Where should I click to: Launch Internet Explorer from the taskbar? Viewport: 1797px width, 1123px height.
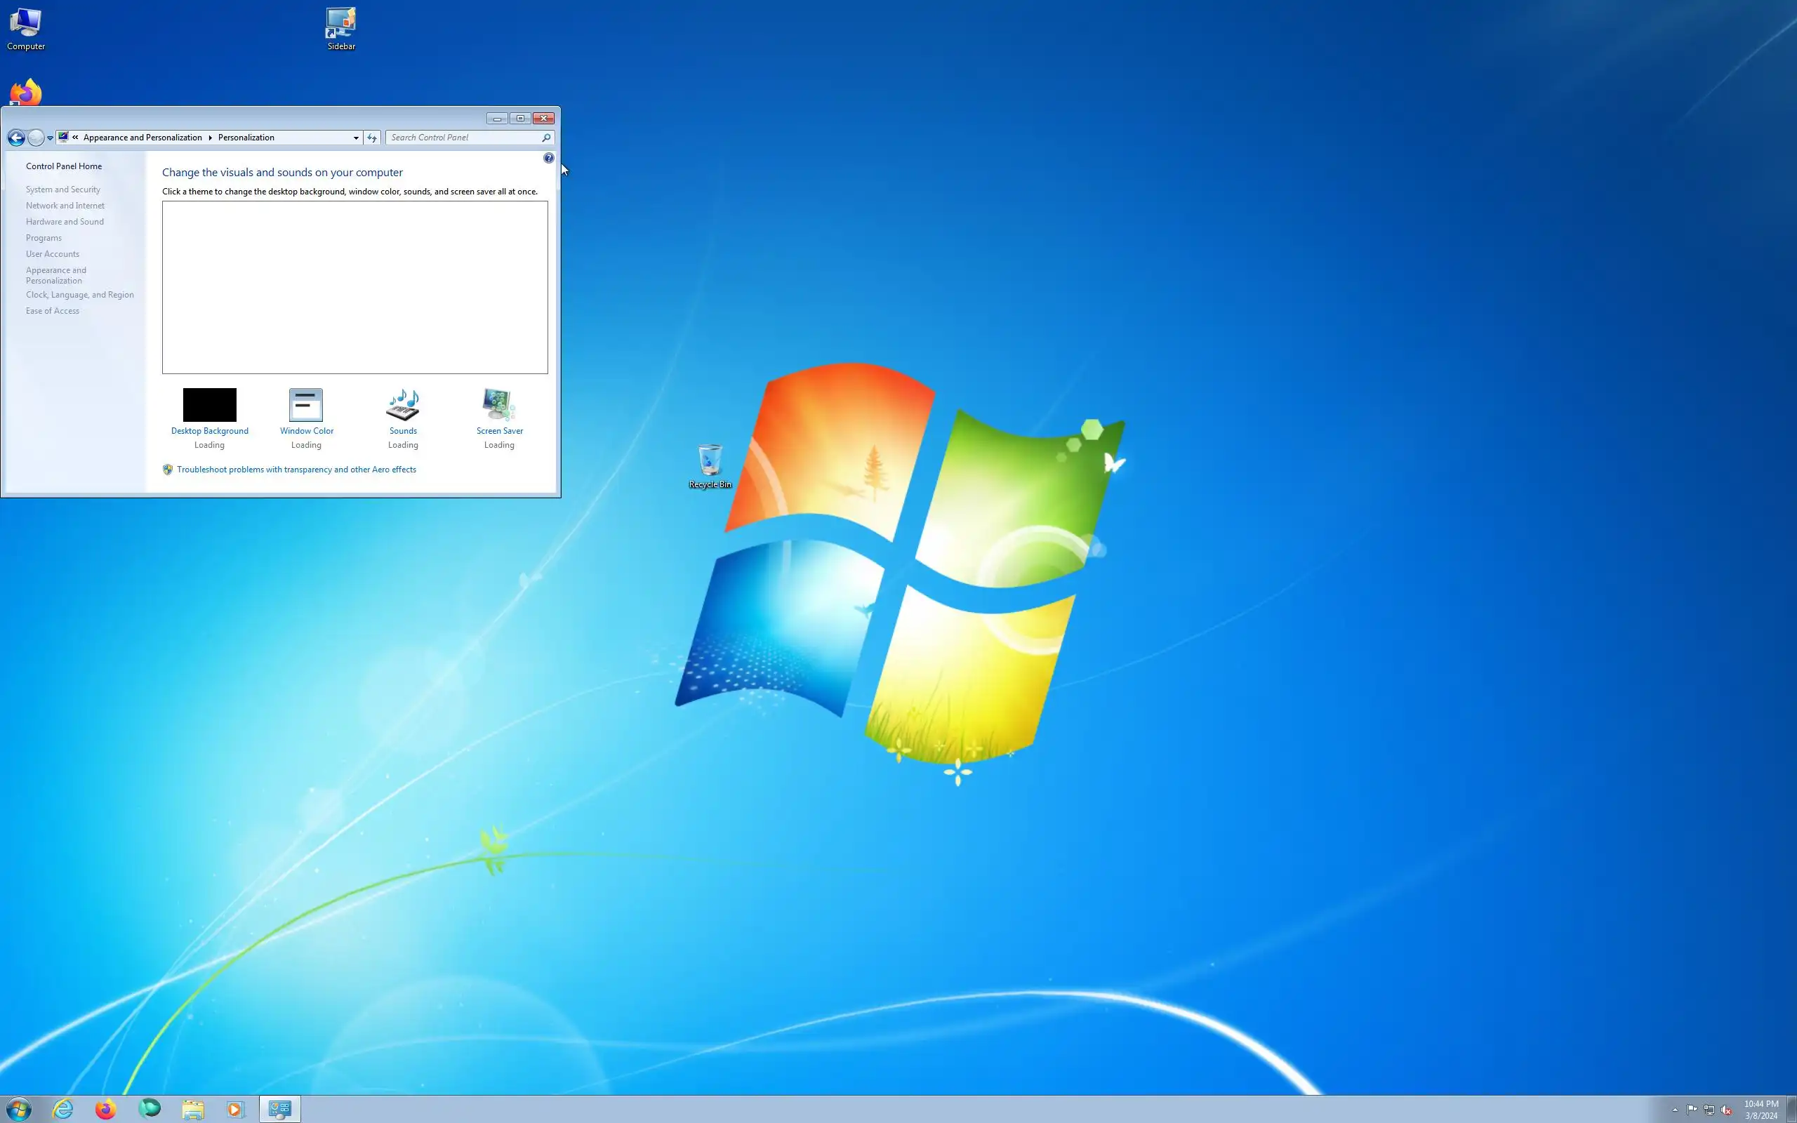click(63, 1109)
